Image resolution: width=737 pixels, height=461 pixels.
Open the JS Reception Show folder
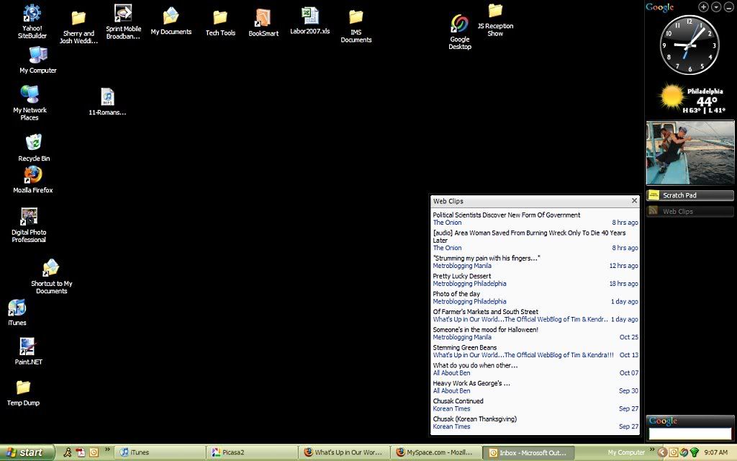coord(495,19)
